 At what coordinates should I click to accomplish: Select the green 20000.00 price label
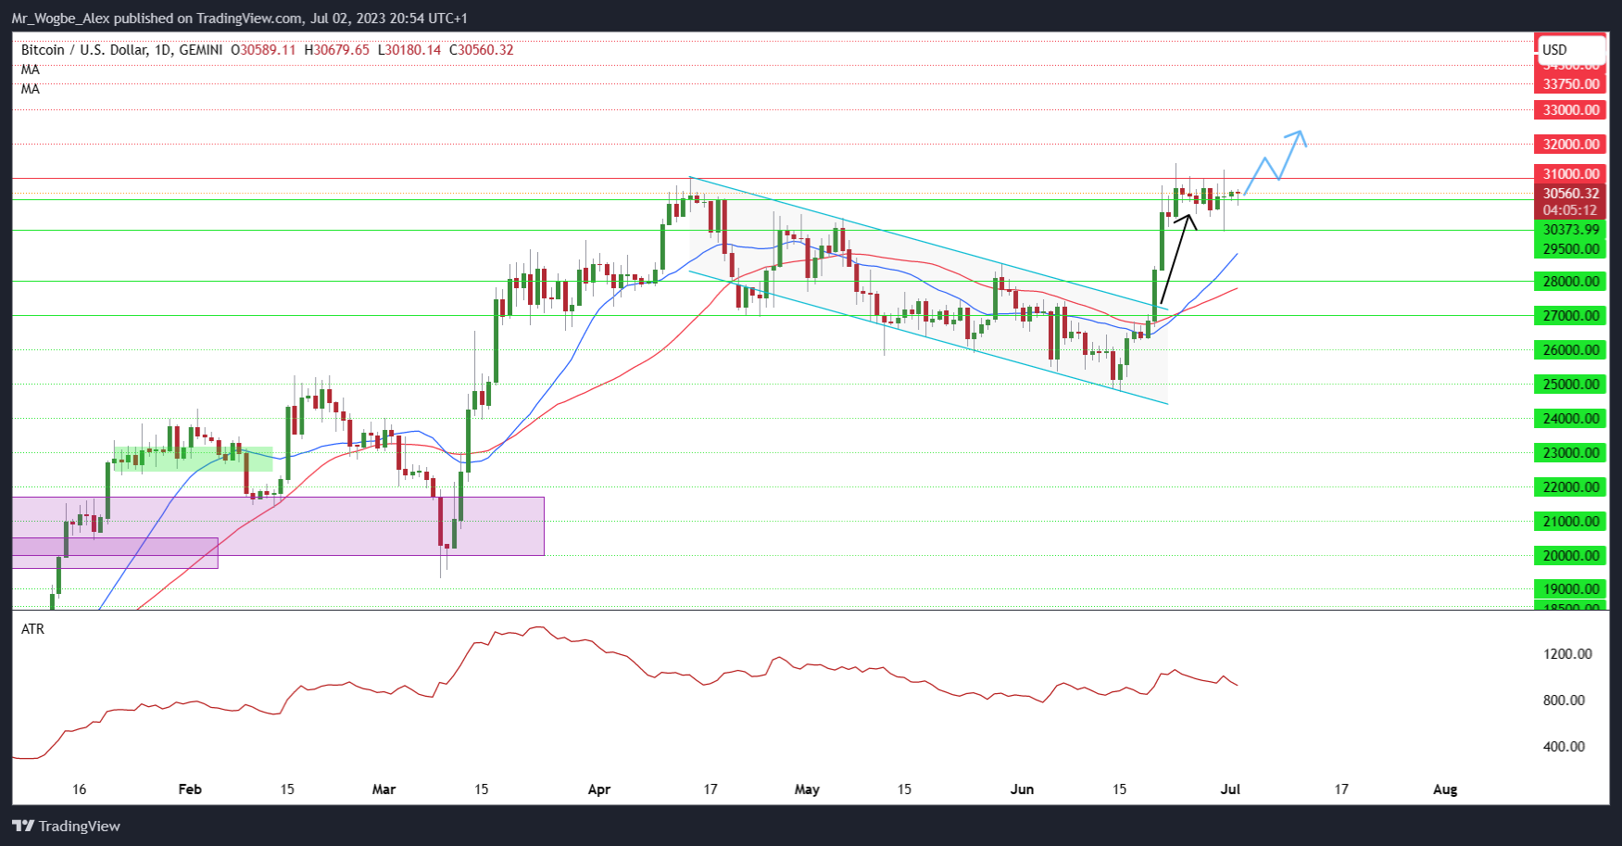pos(1570,556)
